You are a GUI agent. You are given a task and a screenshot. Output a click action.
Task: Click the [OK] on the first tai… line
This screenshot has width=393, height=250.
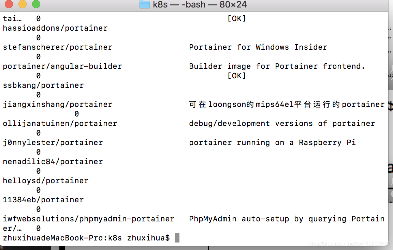(237, 18)
